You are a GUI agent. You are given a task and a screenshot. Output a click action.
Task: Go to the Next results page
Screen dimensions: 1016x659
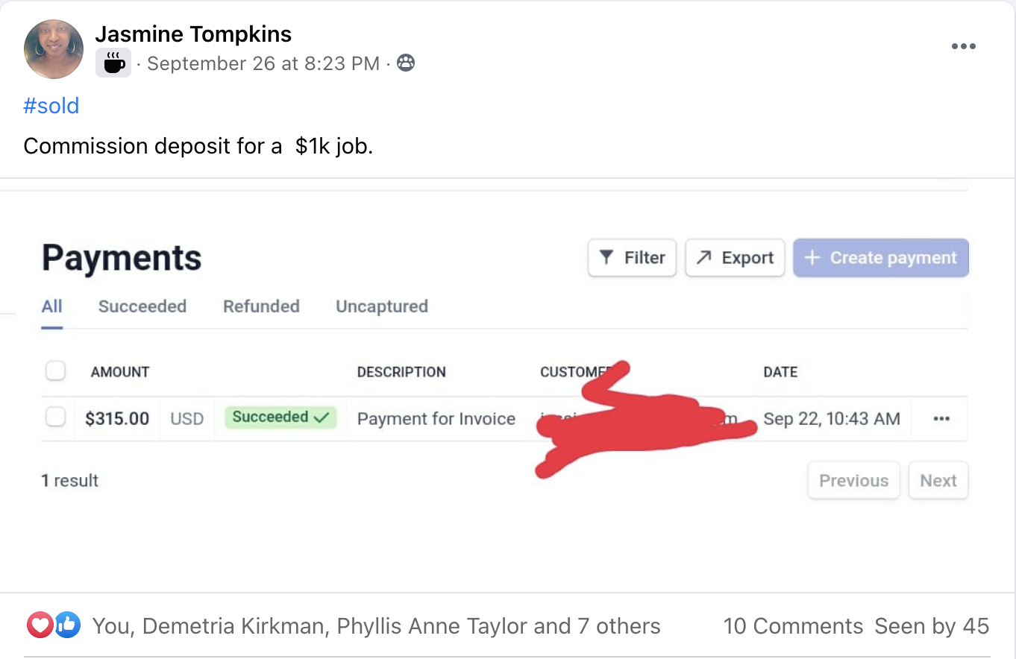point(938,481)
